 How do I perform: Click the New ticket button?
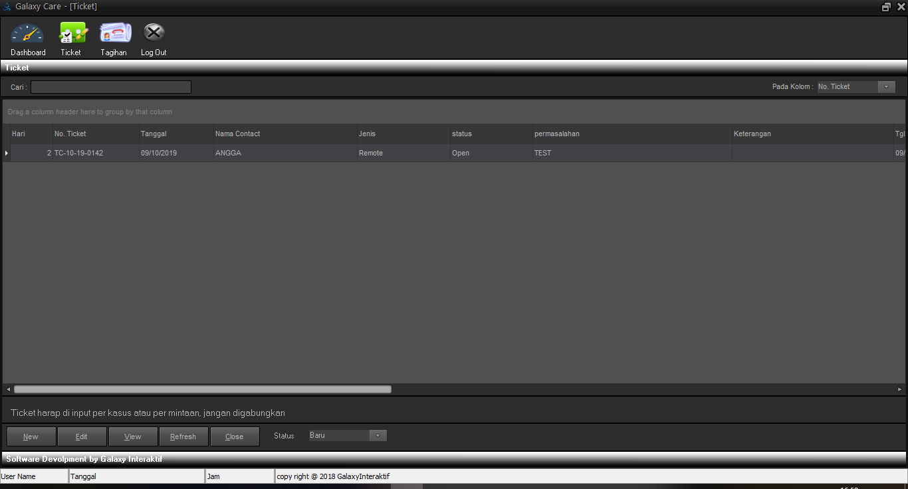pos(31,437)
